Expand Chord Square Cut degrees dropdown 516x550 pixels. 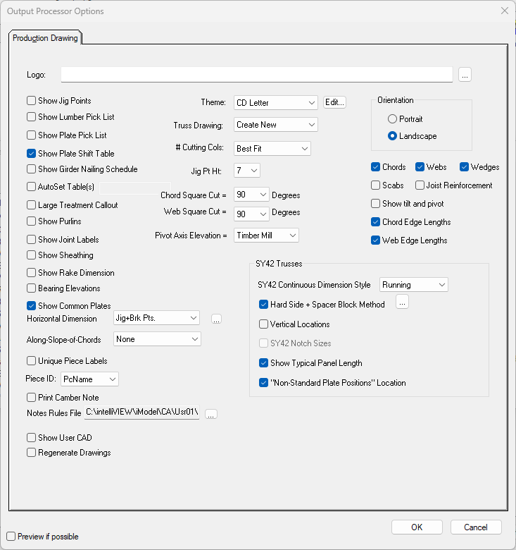pos(251,195)
